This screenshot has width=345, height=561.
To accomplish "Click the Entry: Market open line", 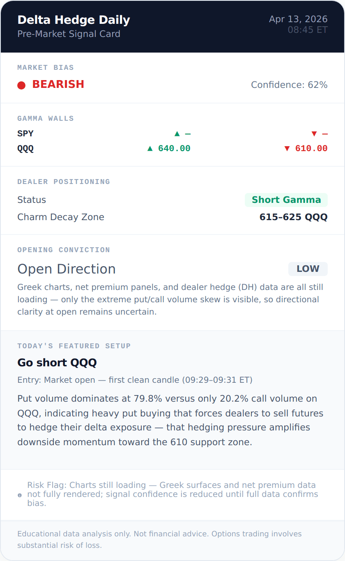I will pyautogui.click(x=135, y=380).
